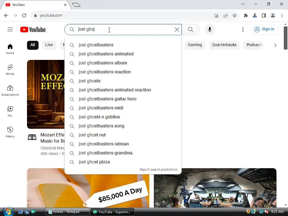Choose suggestion "joel ghostbusters album"
Screen dimensions: 288x216
[x=123, y=63]
